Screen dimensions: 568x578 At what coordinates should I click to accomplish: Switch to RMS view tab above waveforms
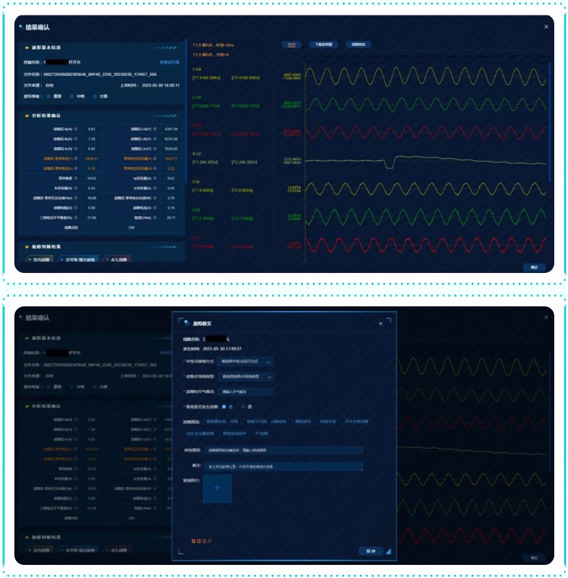pos(291,45)
